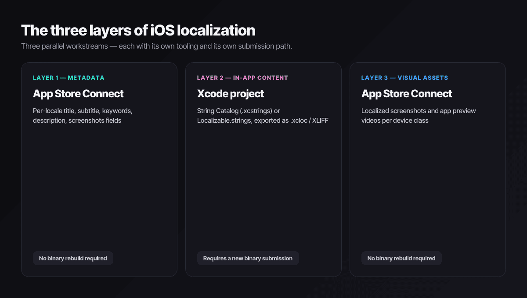Click the heading "The three layers of iOS localization"

pos(138,30)
